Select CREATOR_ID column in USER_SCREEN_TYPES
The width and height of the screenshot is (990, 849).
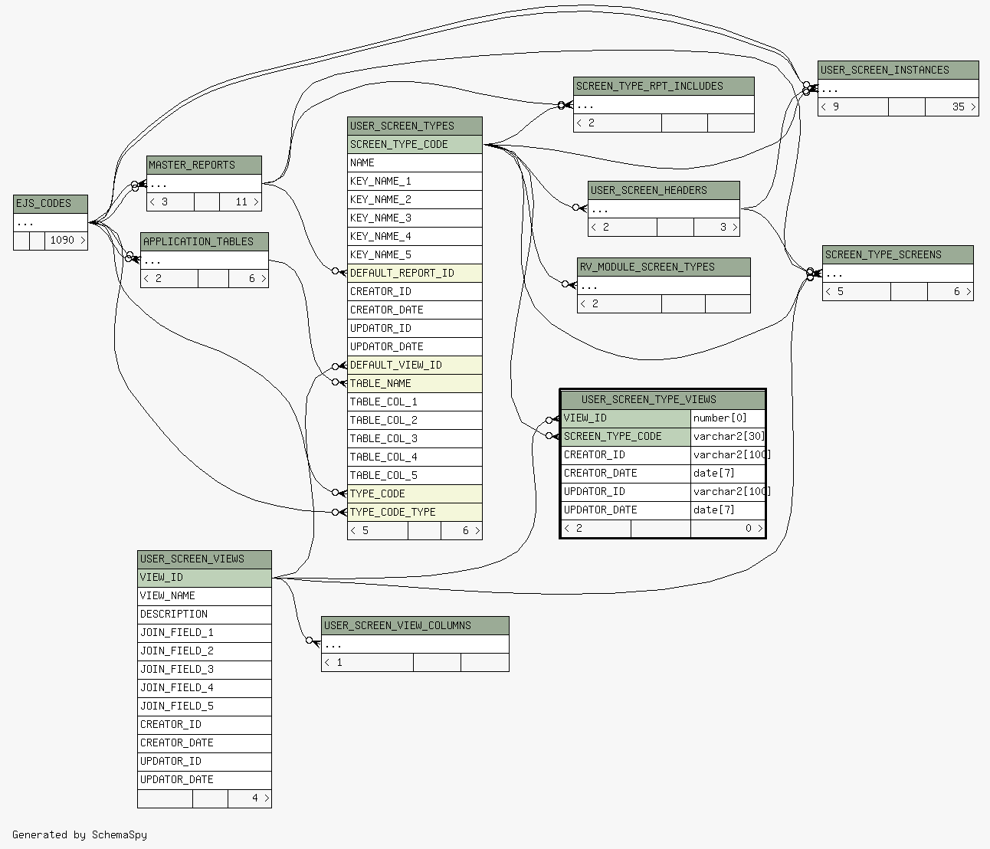tap(415, 292)
